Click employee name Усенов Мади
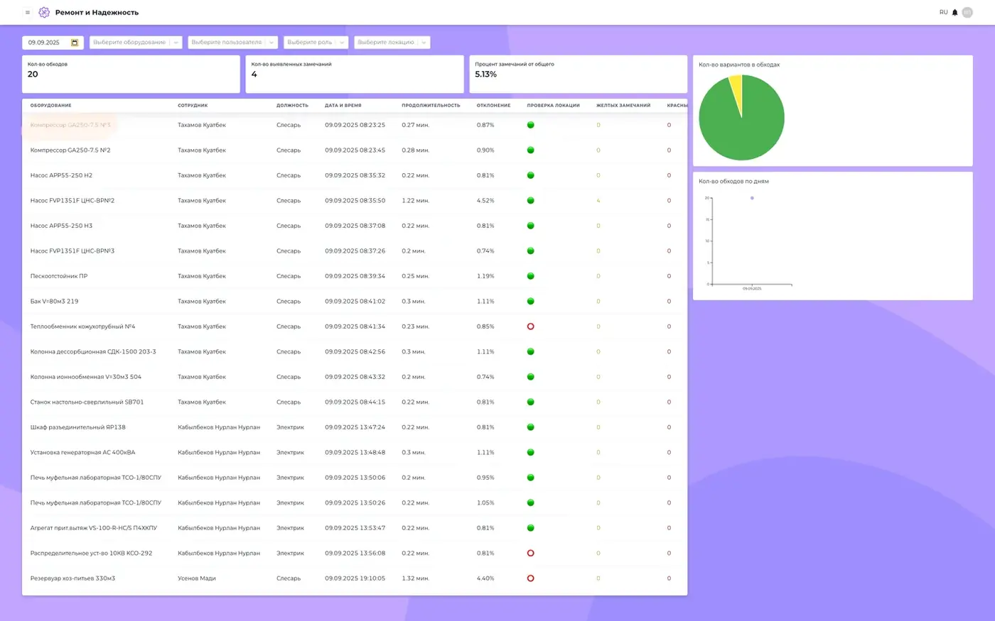995x621 pixels. coord(197,578)
